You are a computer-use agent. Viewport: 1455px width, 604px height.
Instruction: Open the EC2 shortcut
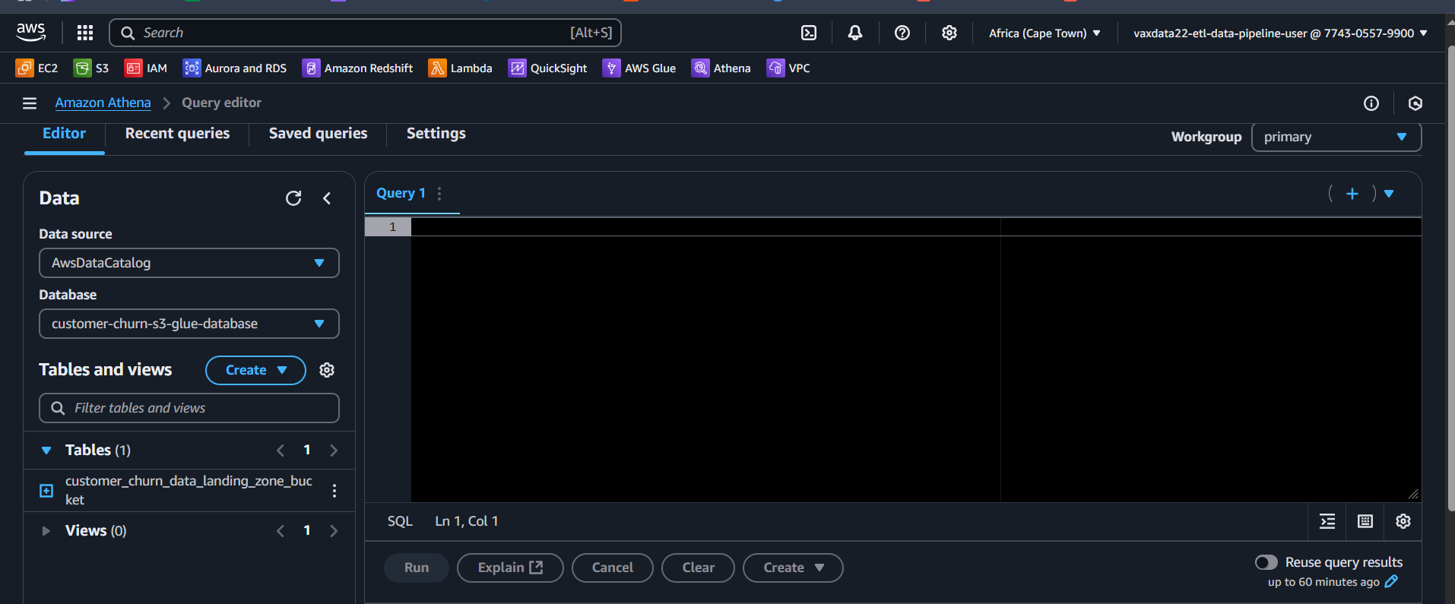coord(36,68)
